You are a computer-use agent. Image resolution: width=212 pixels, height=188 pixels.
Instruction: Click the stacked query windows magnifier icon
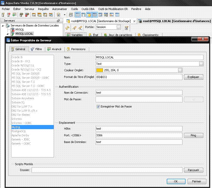click(x=39, y=15)
